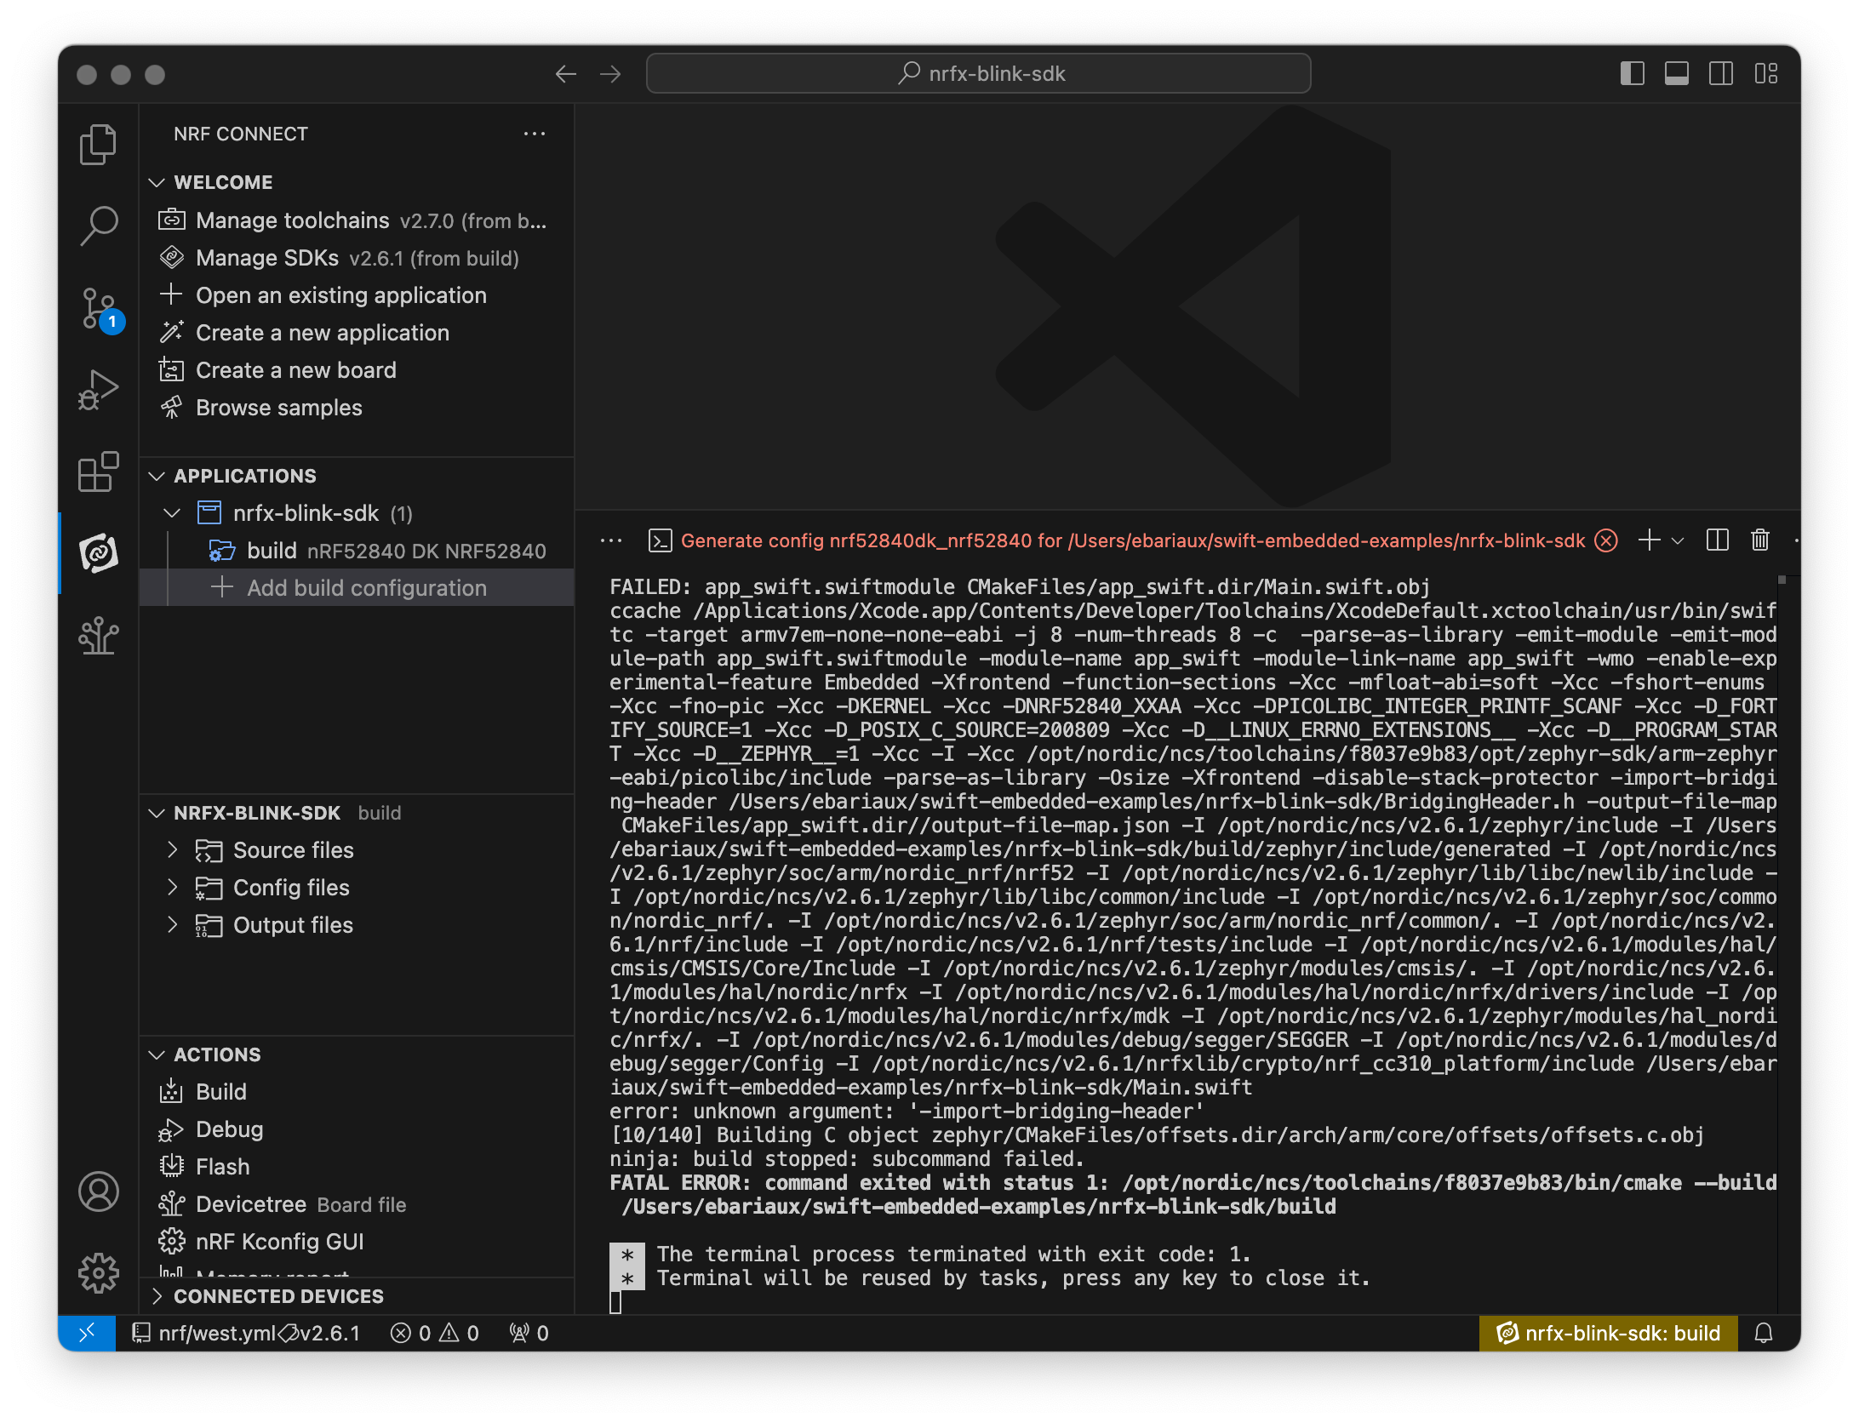This screenshot has height=1423, width=1859.
Task: Kill the terminal with trash icon
Action: [1760, 540]
